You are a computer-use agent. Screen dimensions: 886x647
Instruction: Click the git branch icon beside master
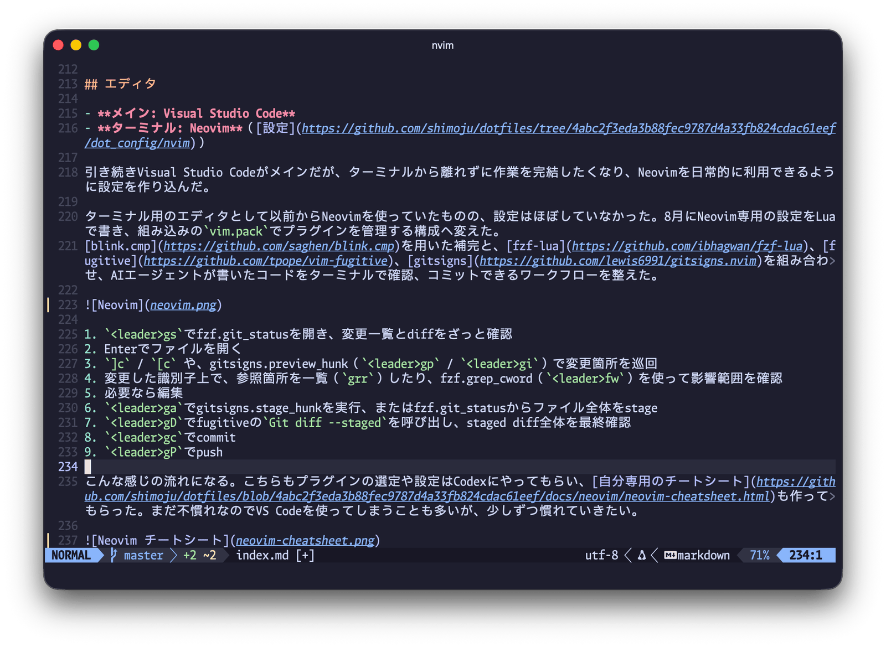click(114, 555)
